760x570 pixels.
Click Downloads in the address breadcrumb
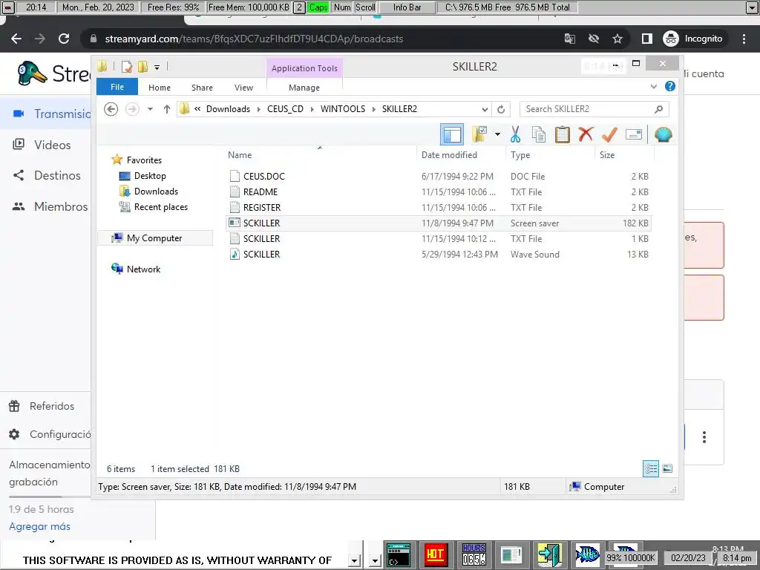pyautogui.click(x=228, y=109)
